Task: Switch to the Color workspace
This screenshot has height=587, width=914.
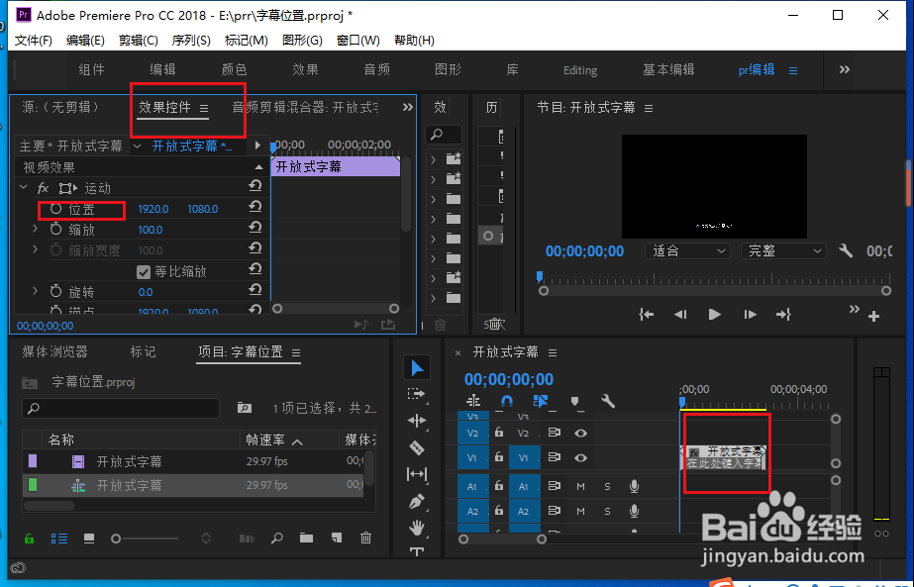Action: [235, 70]
